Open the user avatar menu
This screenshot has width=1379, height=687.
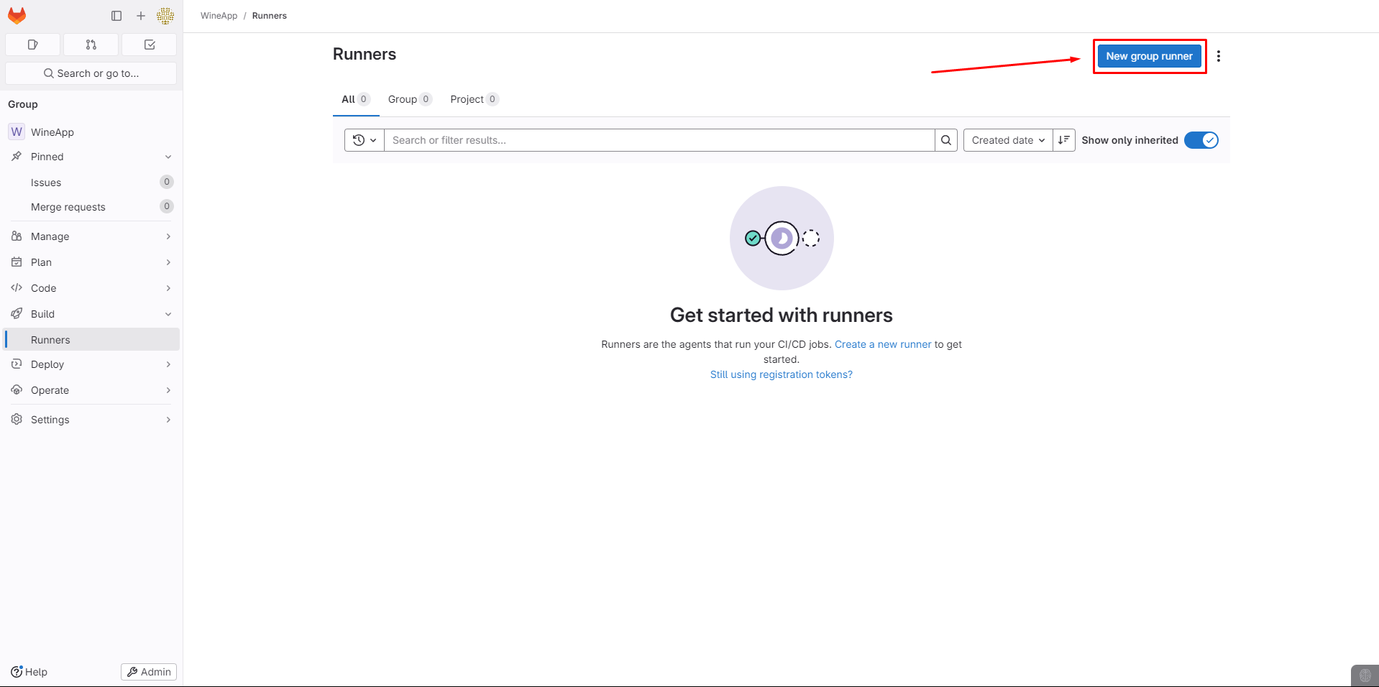(x=165, y=16)
